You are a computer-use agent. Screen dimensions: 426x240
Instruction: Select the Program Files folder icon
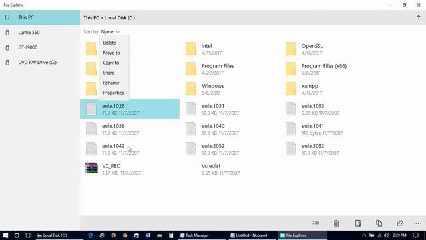(x=191, y=69)
